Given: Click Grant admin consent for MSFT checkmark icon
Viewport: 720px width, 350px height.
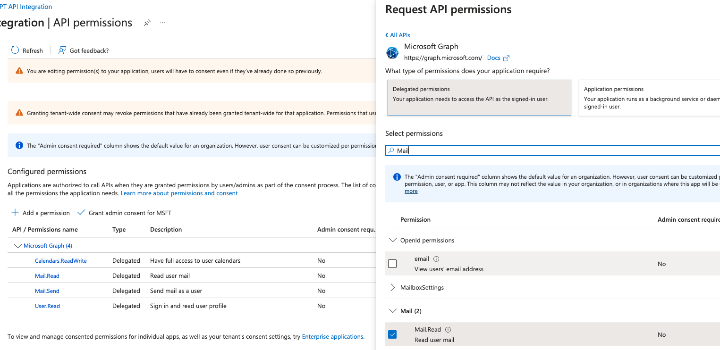Looking at the screenshot, I should pyautogui.click(x=81, y=212).
